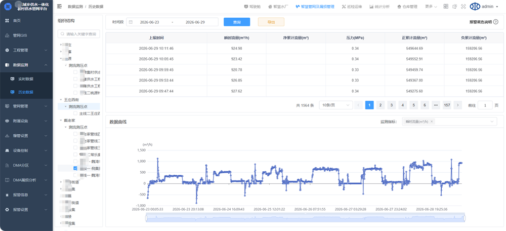Click the ellipsis pagination jump button
The width and height of the screenshot is (506, 231).
tap(436, 105)
